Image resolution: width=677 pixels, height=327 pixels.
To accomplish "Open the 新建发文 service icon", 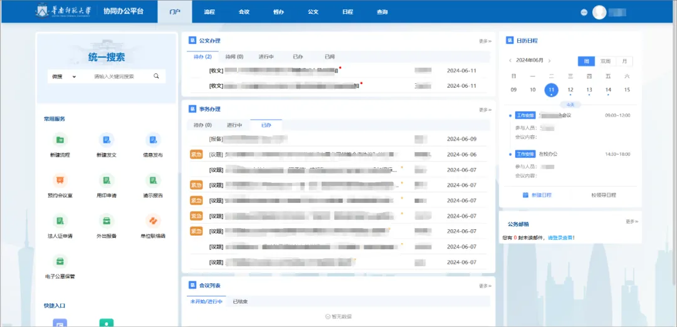I will 106,140.
